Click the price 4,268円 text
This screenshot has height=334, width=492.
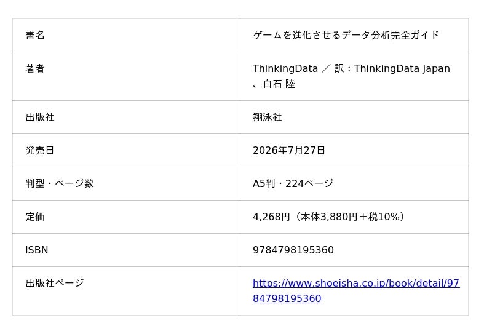point(271,217)
